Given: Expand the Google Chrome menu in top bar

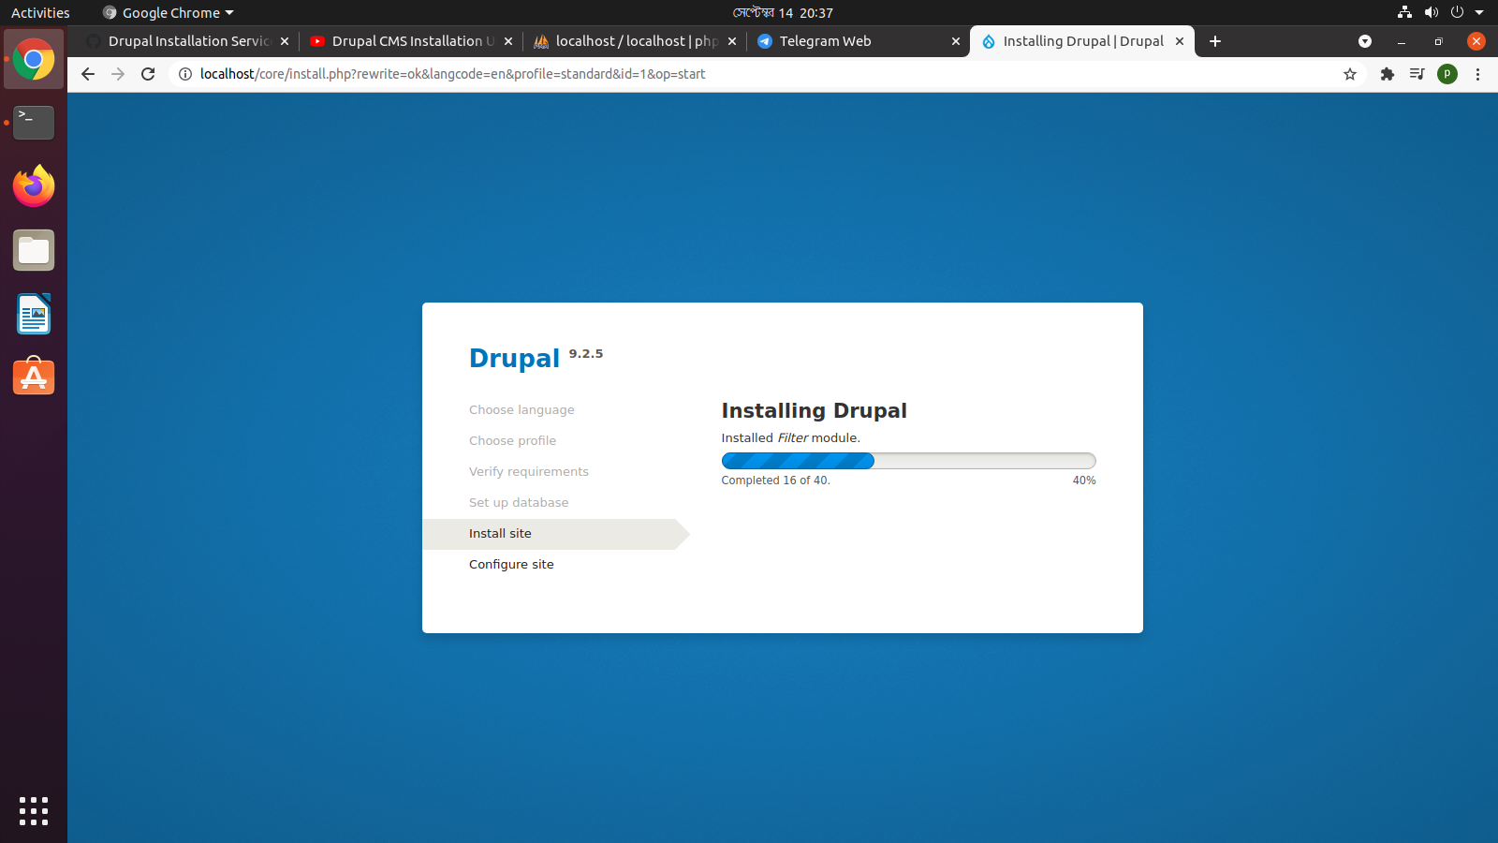Looking at the screenshot, I should coord(167,12).
